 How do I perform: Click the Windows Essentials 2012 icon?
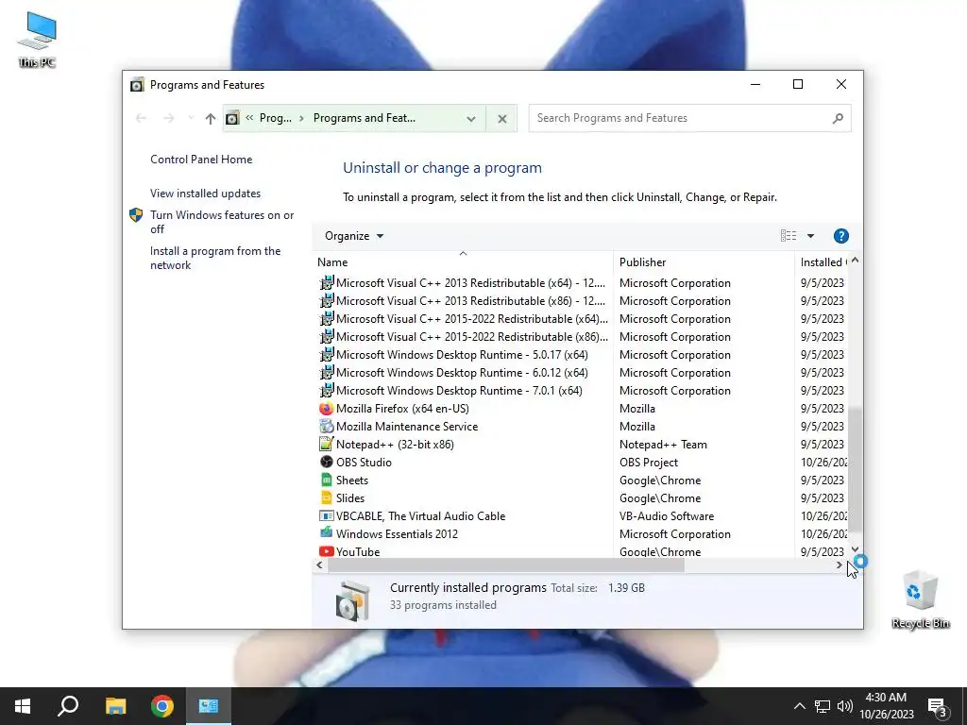pos(326,534)
